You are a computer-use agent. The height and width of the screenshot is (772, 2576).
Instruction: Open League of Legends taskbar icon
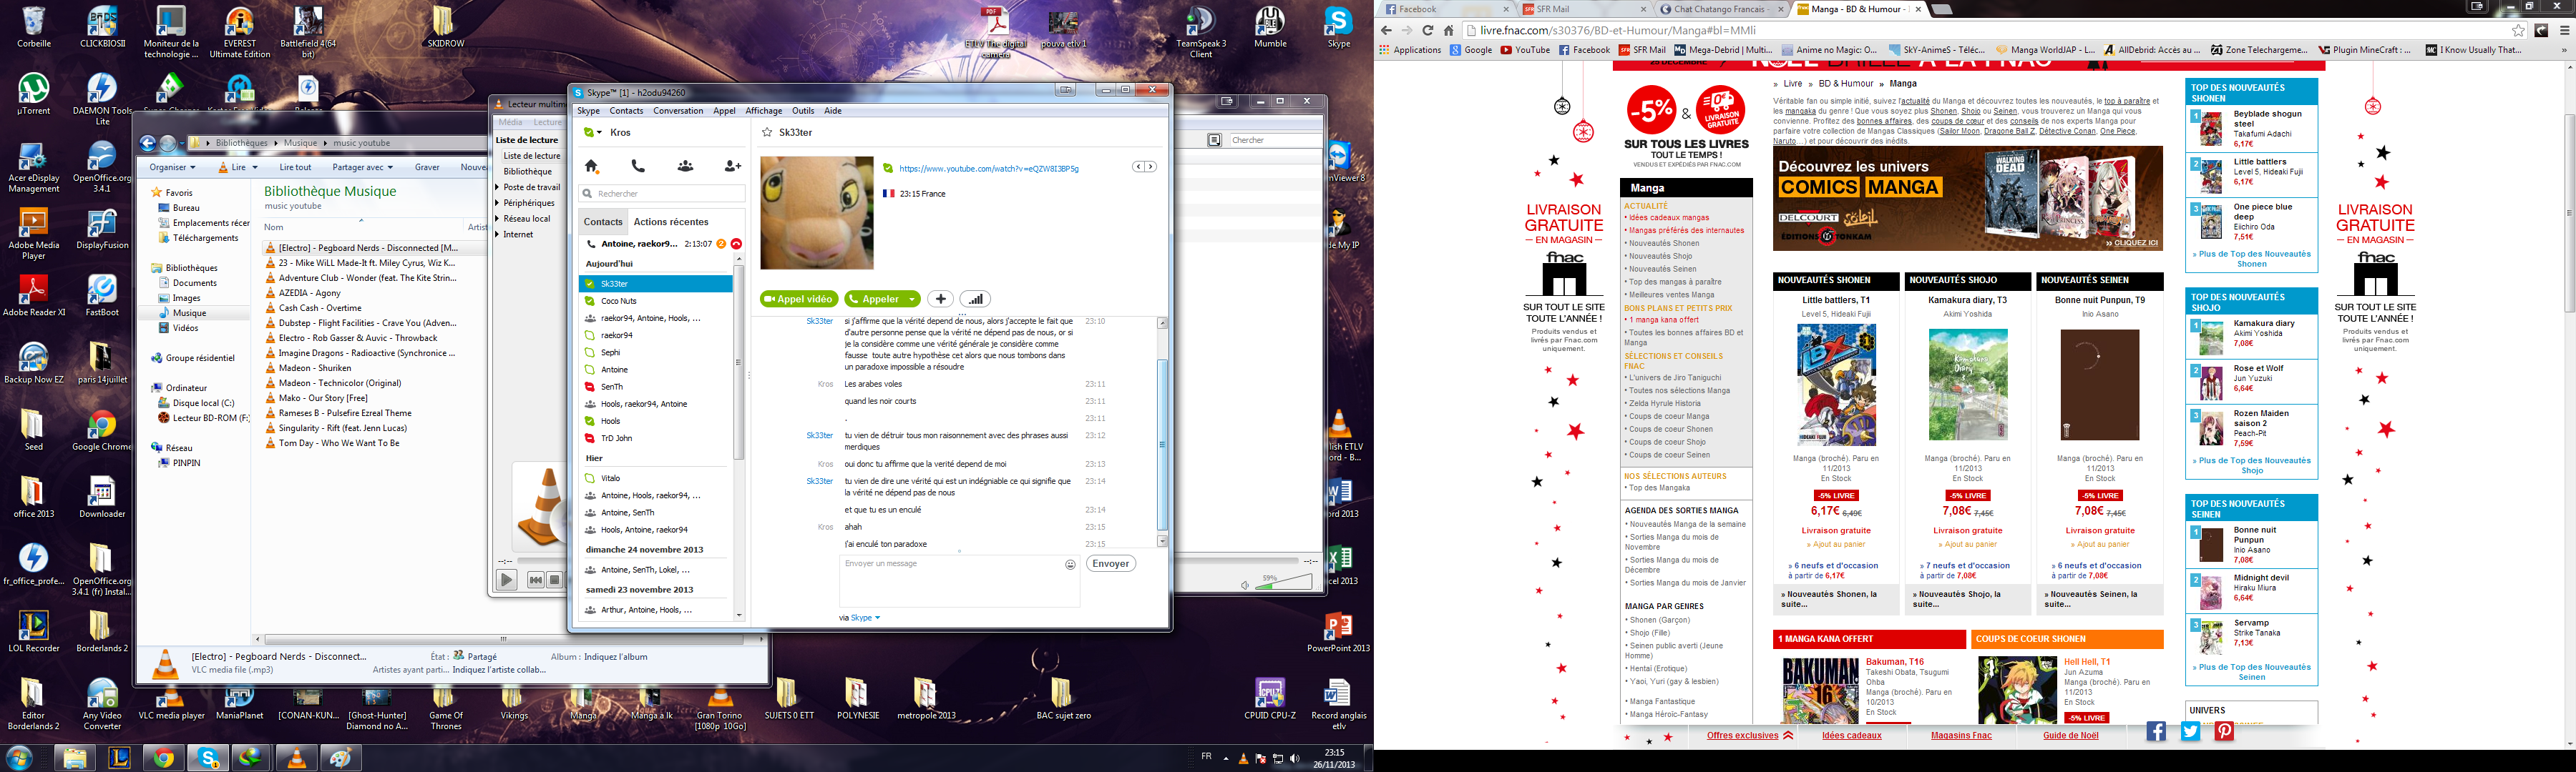pos(119,758)
